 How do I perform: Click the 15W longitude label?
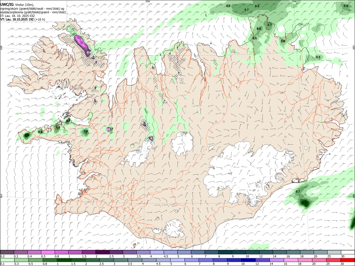[294, 1]
